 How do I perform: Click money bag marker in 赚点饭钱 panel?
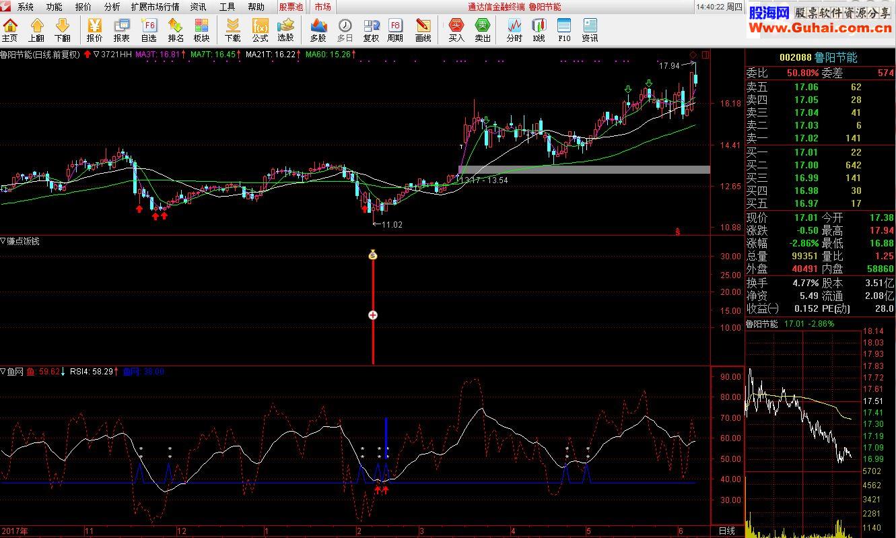tap(373, 255)
